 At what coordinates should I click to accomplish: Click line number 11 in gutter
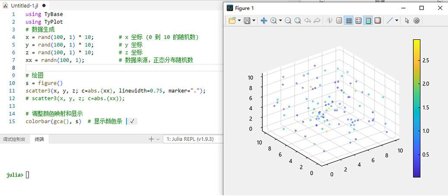click(x=12, y=91)
